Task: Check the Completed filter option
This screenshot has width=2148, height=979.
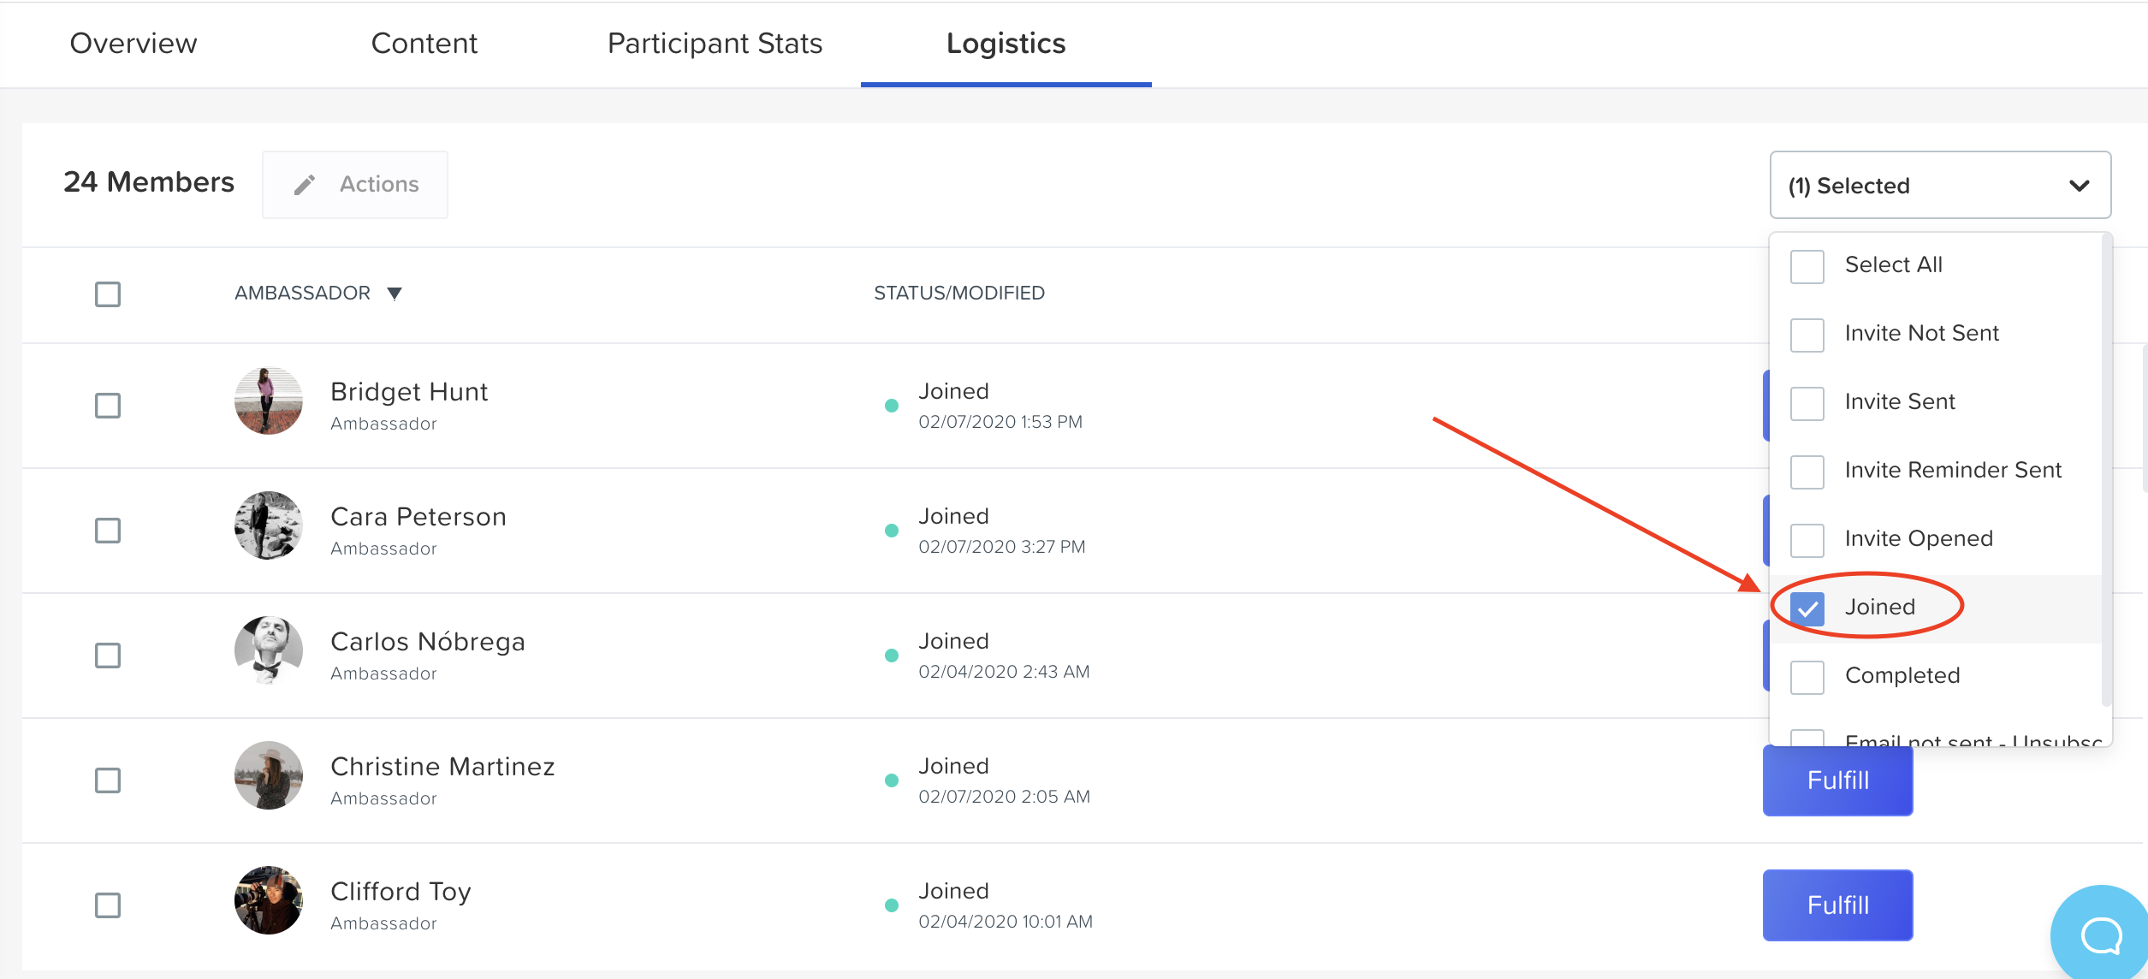Action: [1807, 677]
